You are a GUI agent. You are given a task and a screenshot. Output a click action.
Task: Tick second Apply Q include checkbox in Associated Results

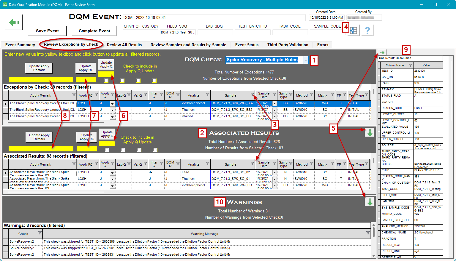pyautogui.click(x=123, y=150)
